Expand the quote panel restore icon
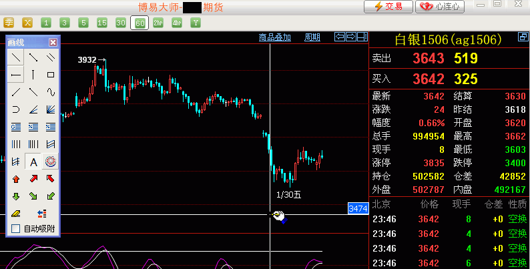530x269 pixels. point(523,37)
